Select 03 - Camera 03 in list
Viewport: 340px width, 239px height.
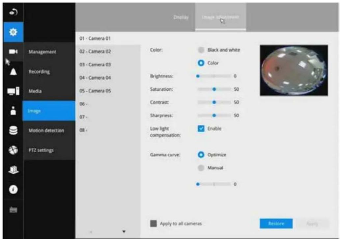[108, 65]
